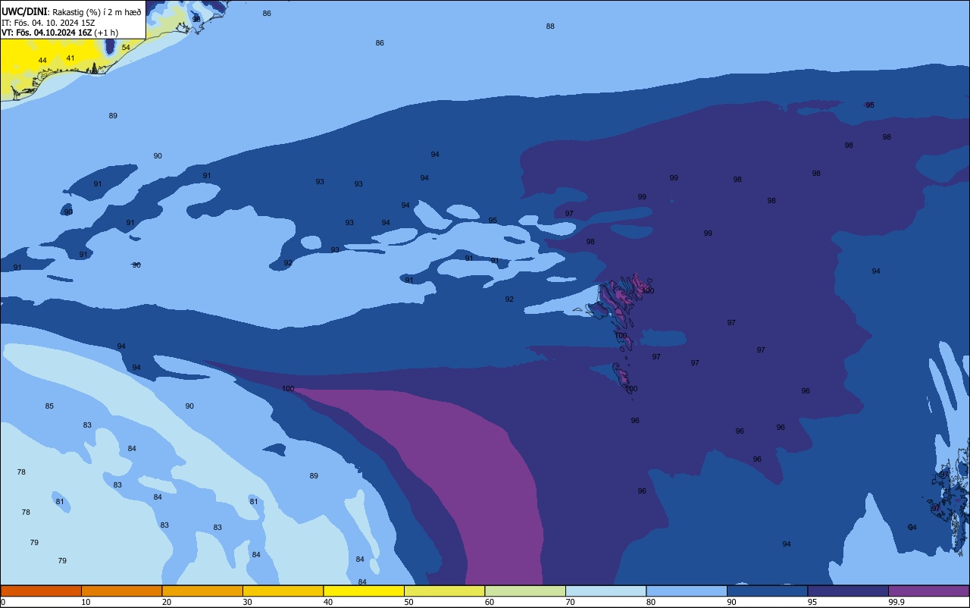Click the title 'UWC/DINI: Rakastig (%) í 2 m hæð'
This screenshot has height=608, width=970.
click(71, 11)
